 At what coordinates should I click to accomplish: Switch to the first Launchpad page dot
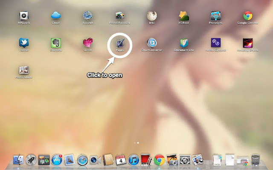point(135,143)
